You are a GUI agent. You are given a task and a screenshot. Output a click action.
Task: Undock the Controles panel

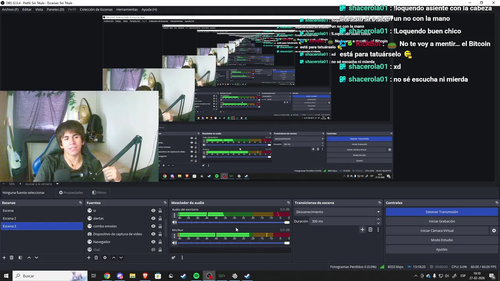point(496,203)
